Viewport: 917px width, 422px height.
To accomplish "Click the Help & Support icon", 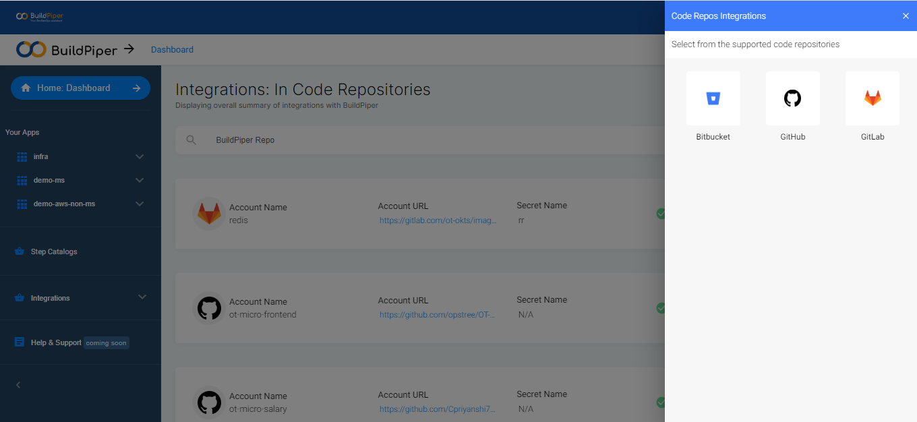I will click(20, 342).
